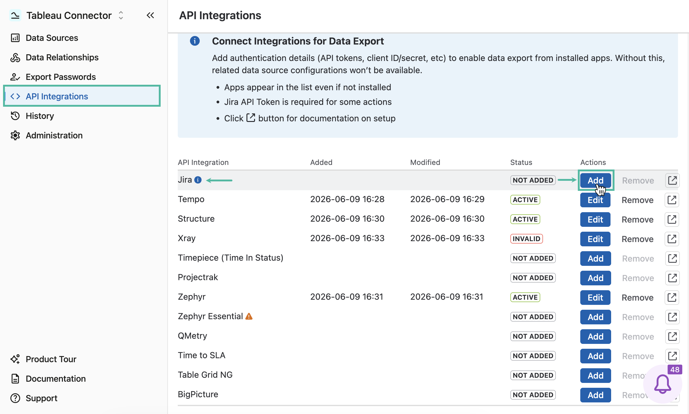Click the ACTIVE status badge for Tempo
This screenshot has height=414, width=689.
pyautogui.click(x=525, y=200)
